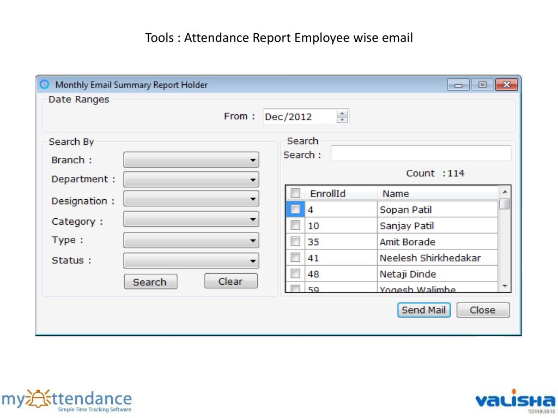Check the Neelesh Shirkhedakar row checkbox
This screenshot has height=418, width=558.
click(x=295, y=257)
